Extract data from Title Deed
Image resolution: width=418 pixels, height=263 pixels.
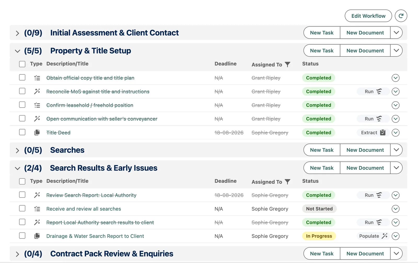point(373,132)
